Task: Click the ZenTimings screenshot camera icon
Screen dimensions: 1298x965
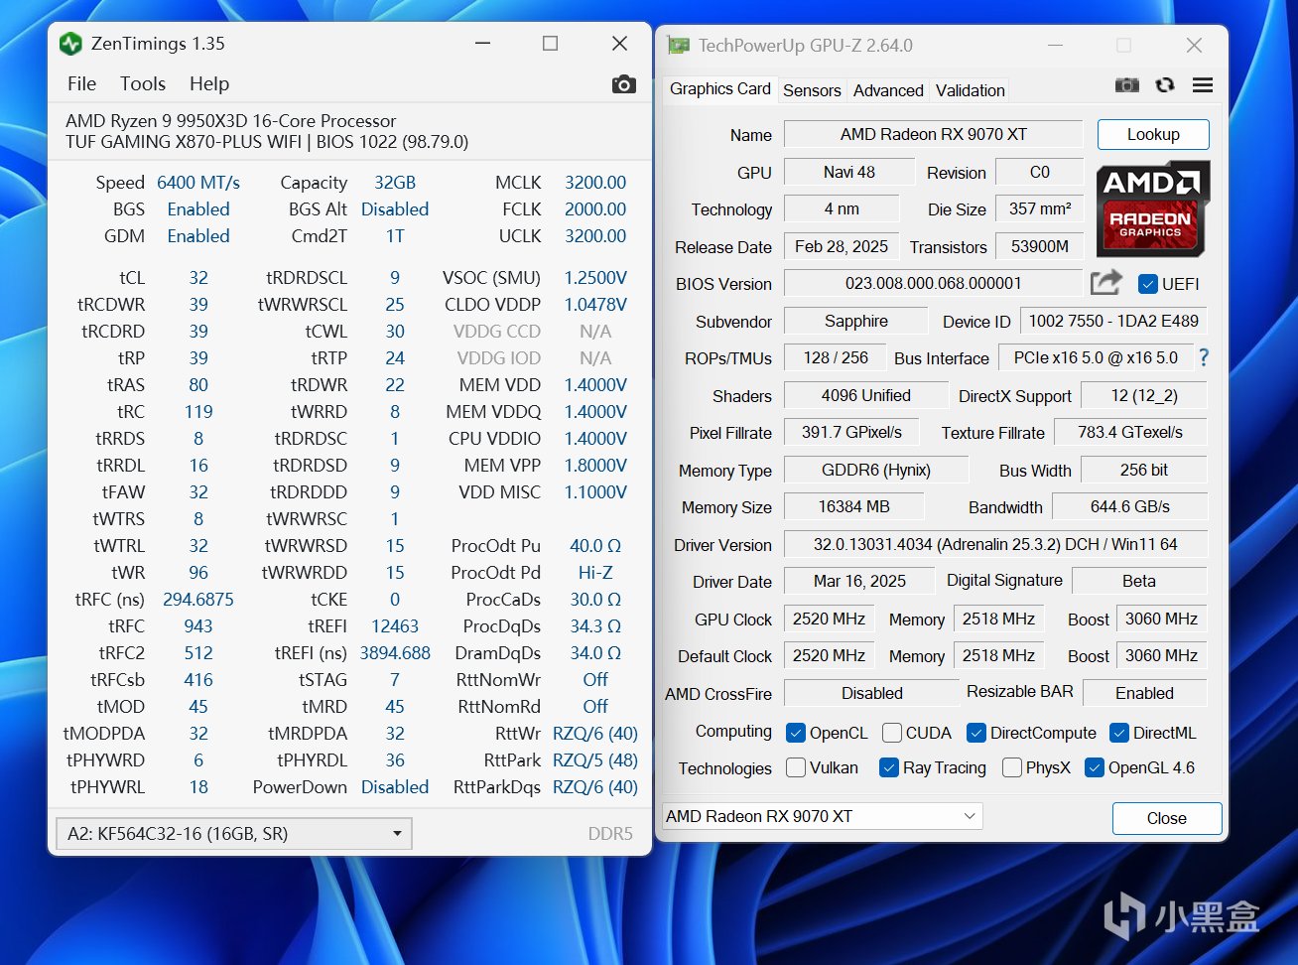Action: [x=623, y=84]
